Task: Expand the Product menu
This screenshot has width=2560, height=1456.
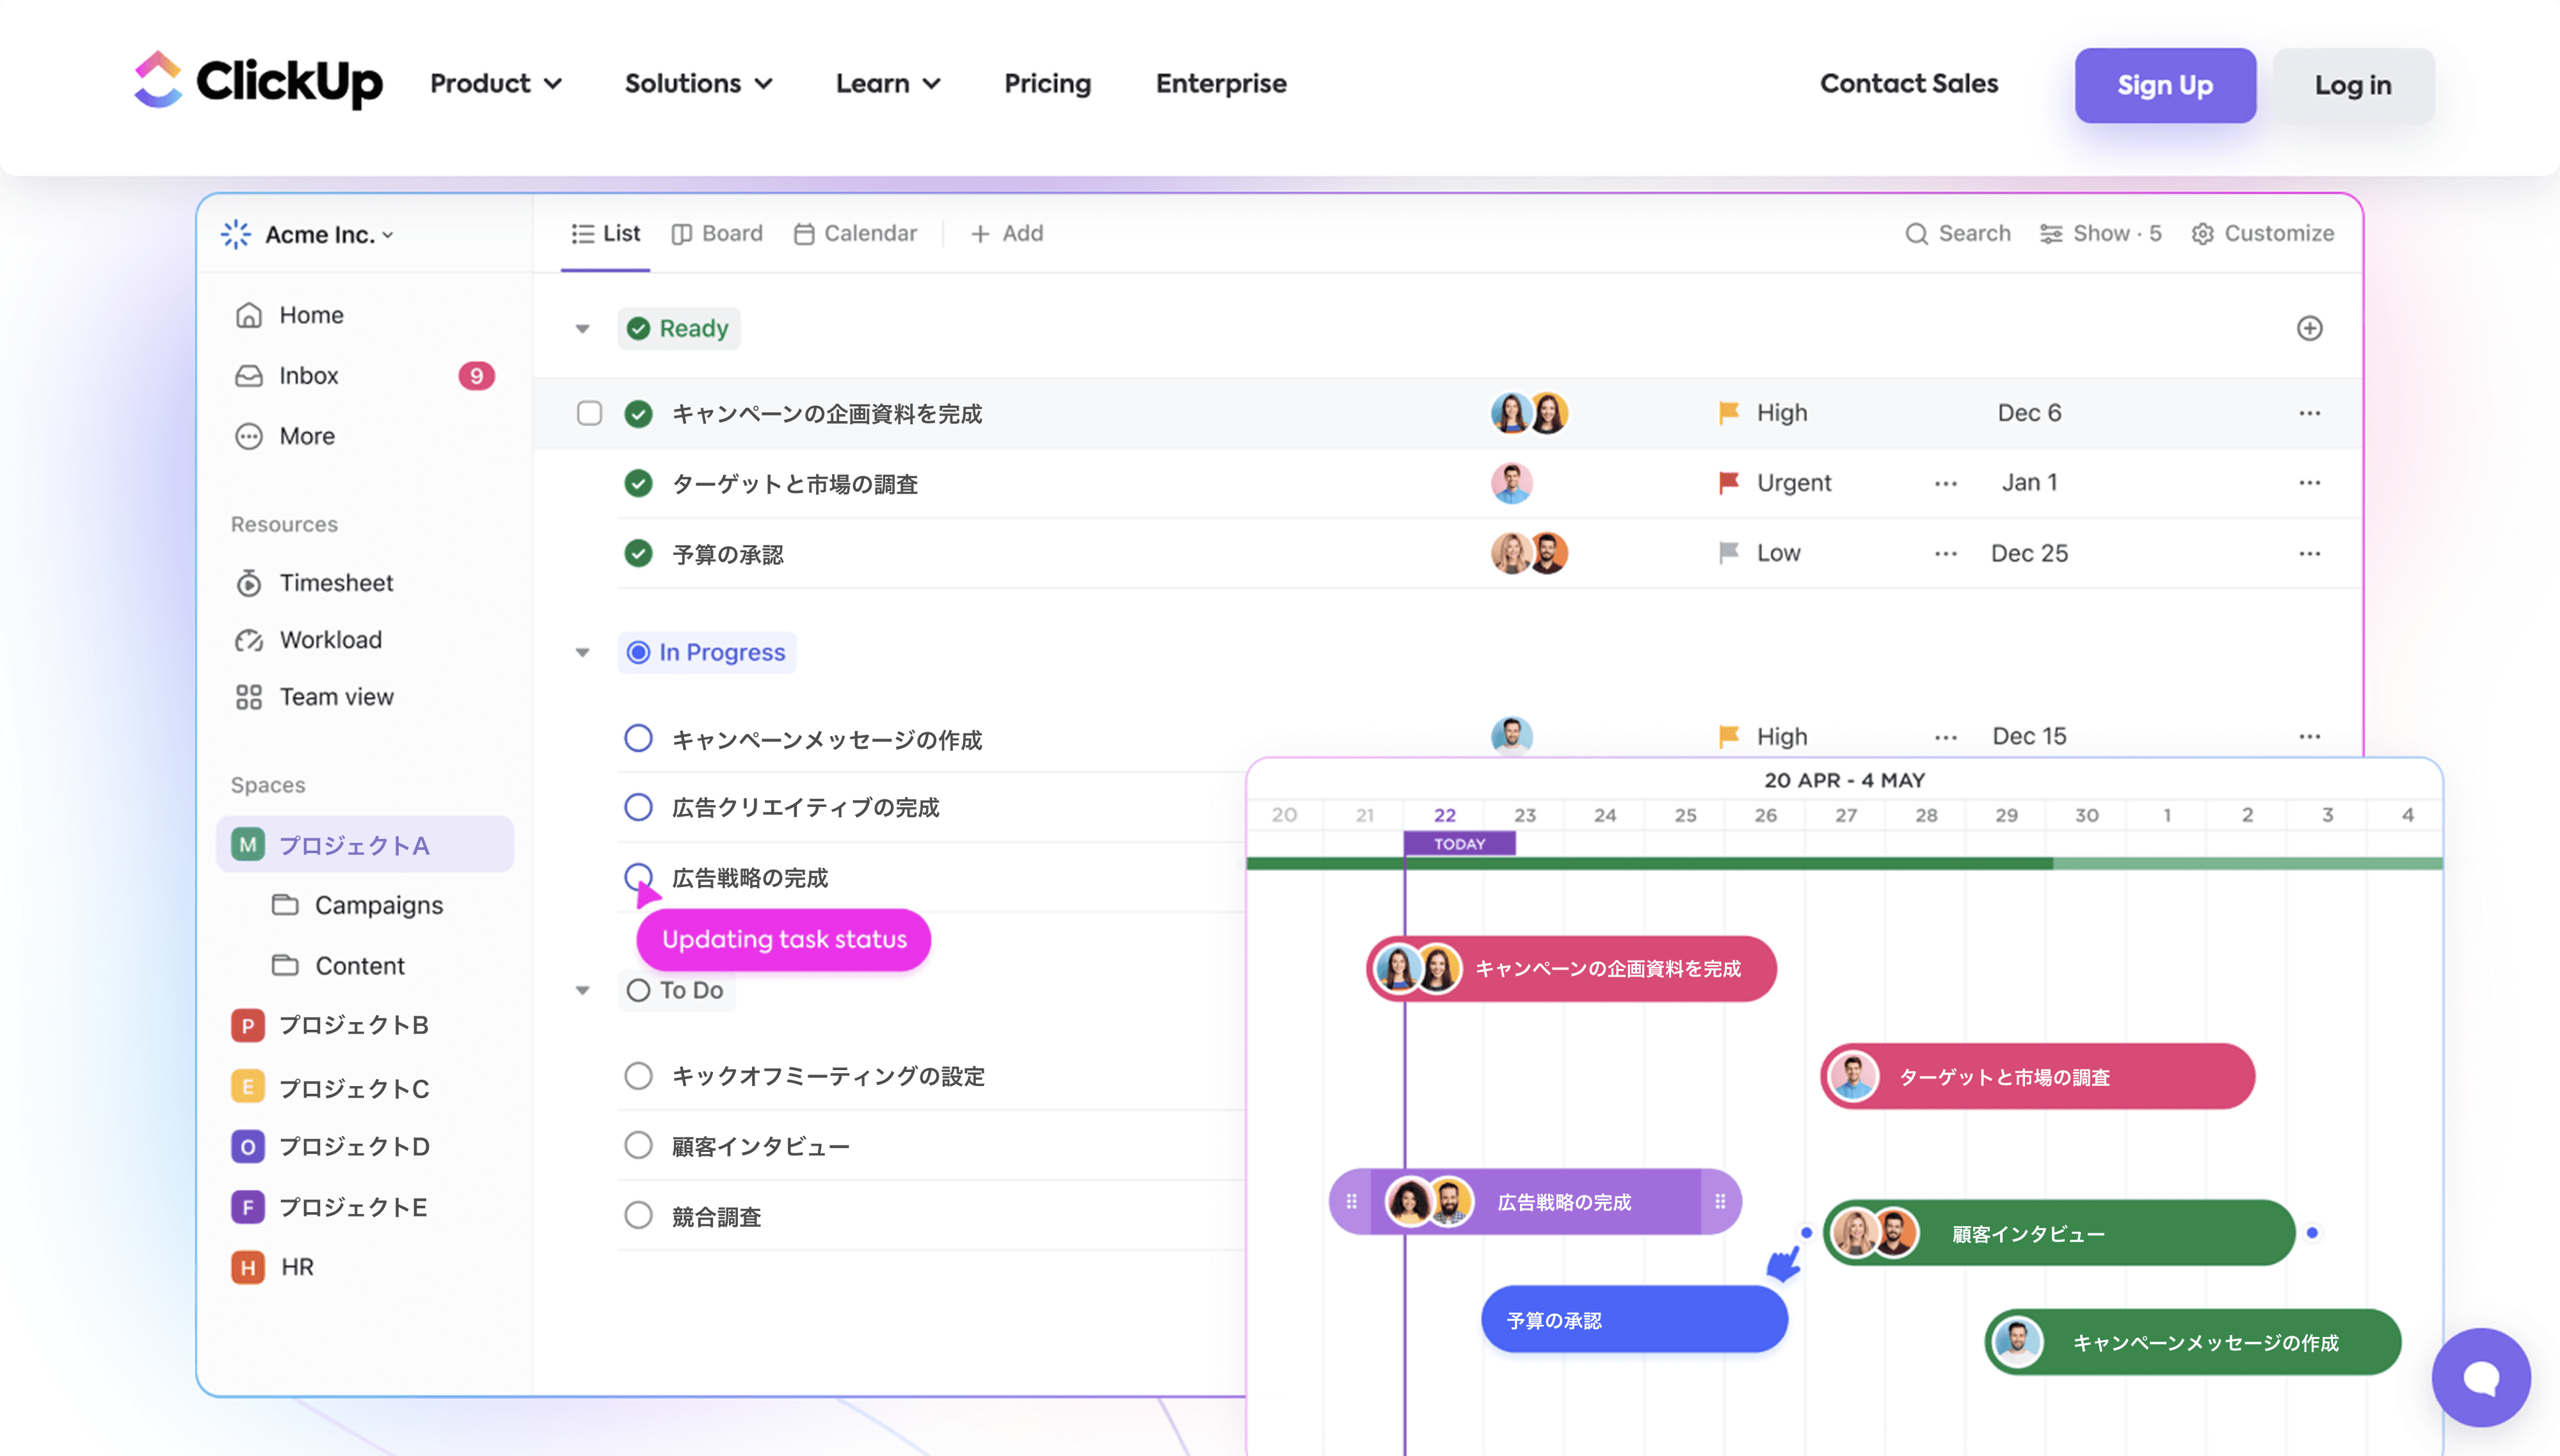Action: tap(496, 84)
